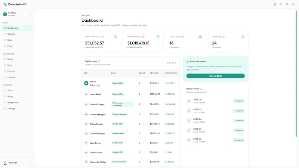Play the 2026-05 run icon

pos(189,111)
